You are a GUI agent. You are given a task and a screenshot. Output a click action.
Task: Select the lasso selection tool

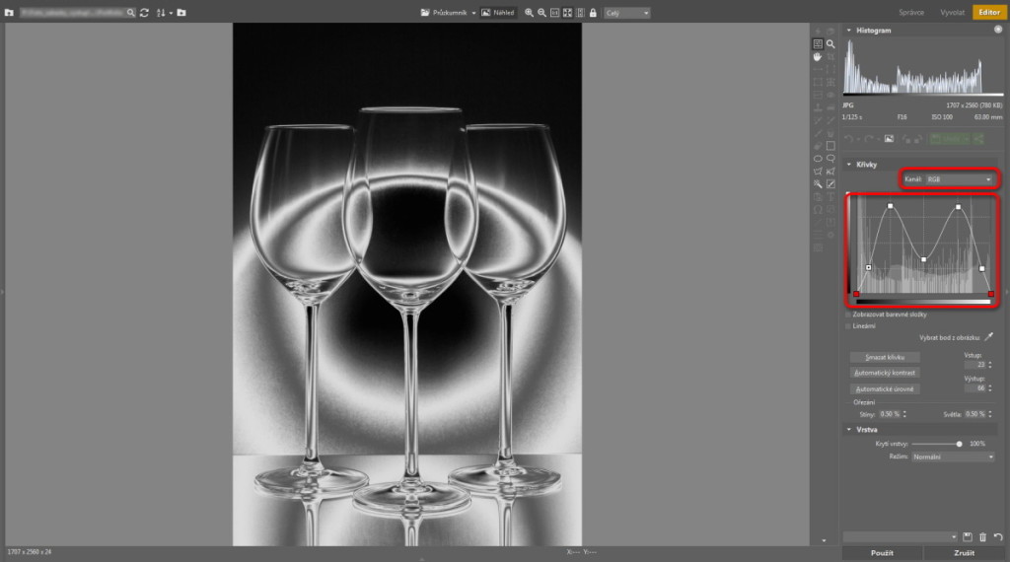point(830,159)
